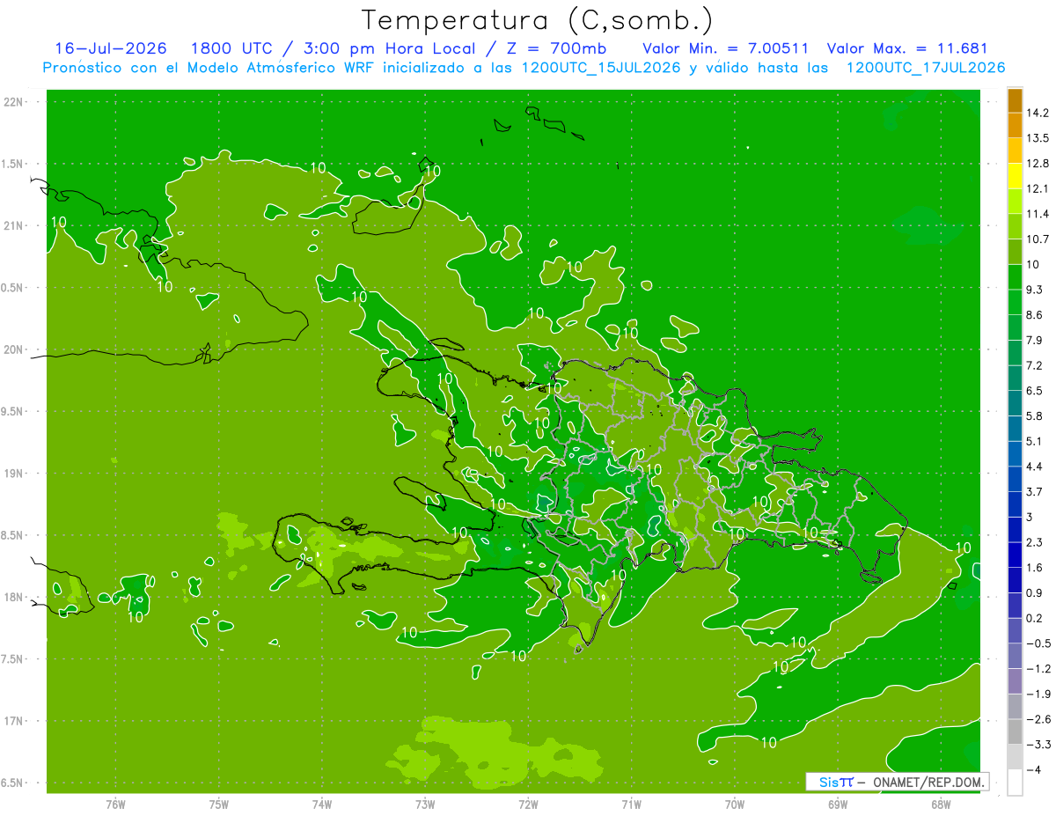Click the "73W" longitude label
The height and width of the screenshot is (816, 1056).
click(x=425, y=803)
